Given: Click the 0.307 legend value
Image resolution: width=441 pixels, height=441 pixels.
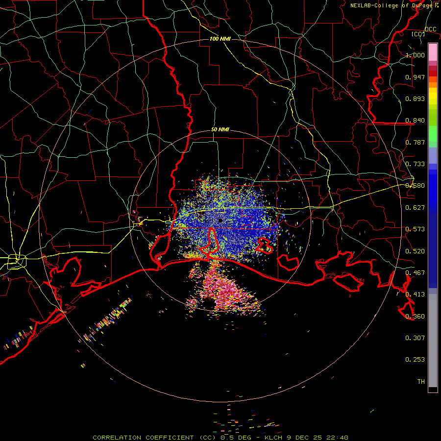Looking at the screenshot, I should click(415, 338).
